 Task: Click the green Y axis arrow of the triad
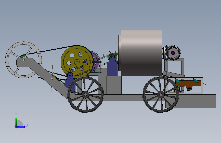pyautogui.click(x=16, y=122)
